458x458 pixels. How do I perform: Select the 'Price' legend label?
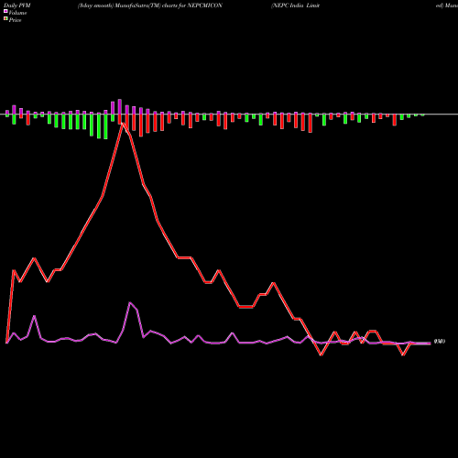point(15,20)
